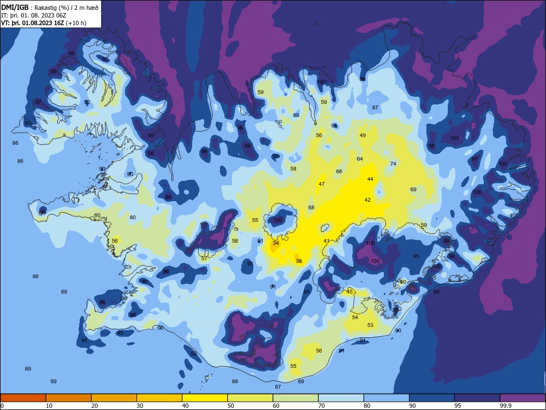The image size is (546, 410).
Task: Click the map value '93' in the Westfjords
Action: (x=28, y=123)
